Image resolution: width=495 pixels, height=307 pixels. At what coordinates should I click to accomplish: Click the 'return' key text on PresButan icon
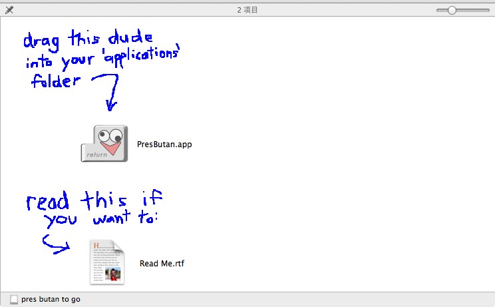click(x=96, y=154)
